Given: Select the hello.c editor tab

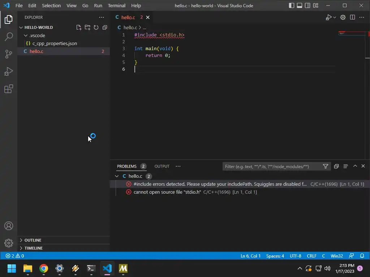Looking at the screenshot, I should (128, 17).
